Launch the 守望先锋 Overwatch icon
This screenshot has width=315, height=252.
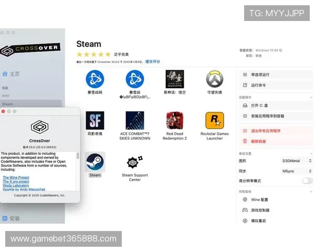coord(215,79)
